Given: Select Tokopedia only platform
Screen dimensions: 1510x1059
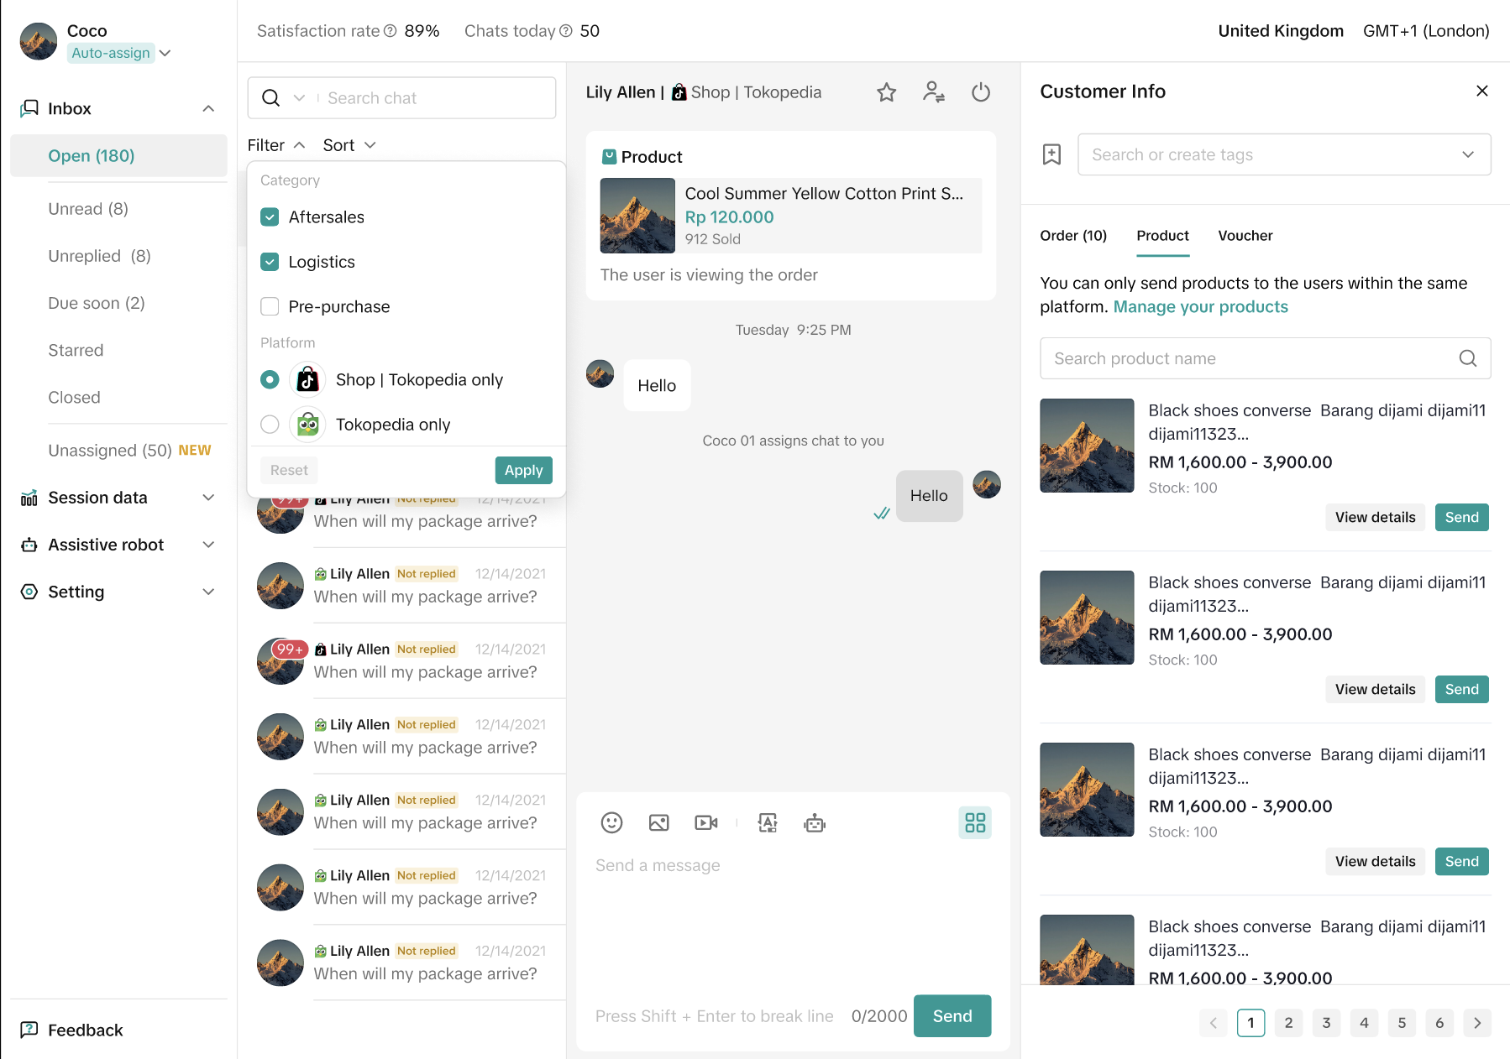Looking at the screenshot, I should (x=270, y=425).
